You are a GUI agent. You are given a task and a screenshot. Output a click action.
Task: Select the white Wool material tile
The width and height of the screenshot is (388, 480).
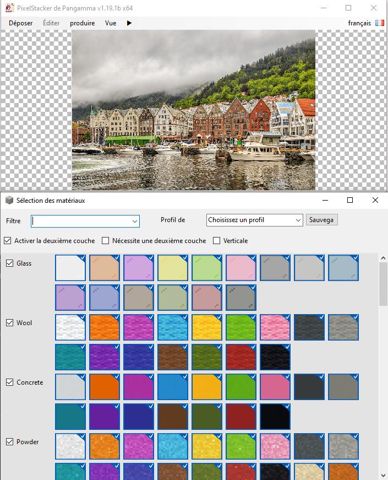70,327
